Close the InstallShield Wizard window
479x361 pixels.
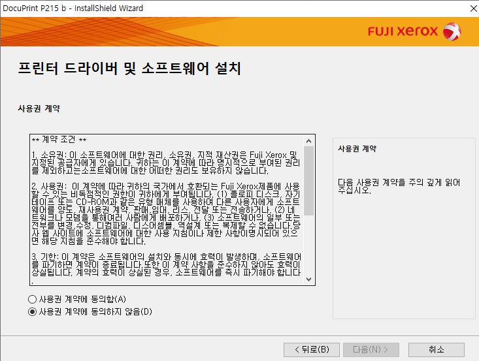(473, 8)
